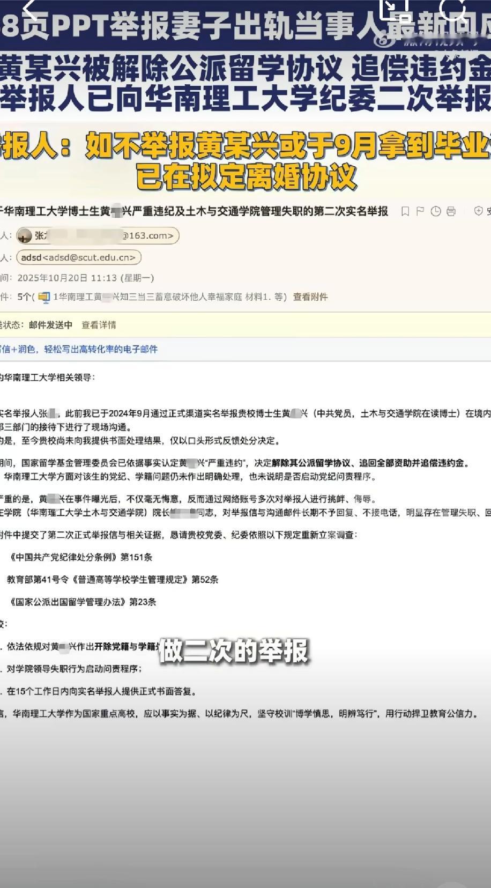
Task: Click the shield security icon
Action: coord(478,211)
